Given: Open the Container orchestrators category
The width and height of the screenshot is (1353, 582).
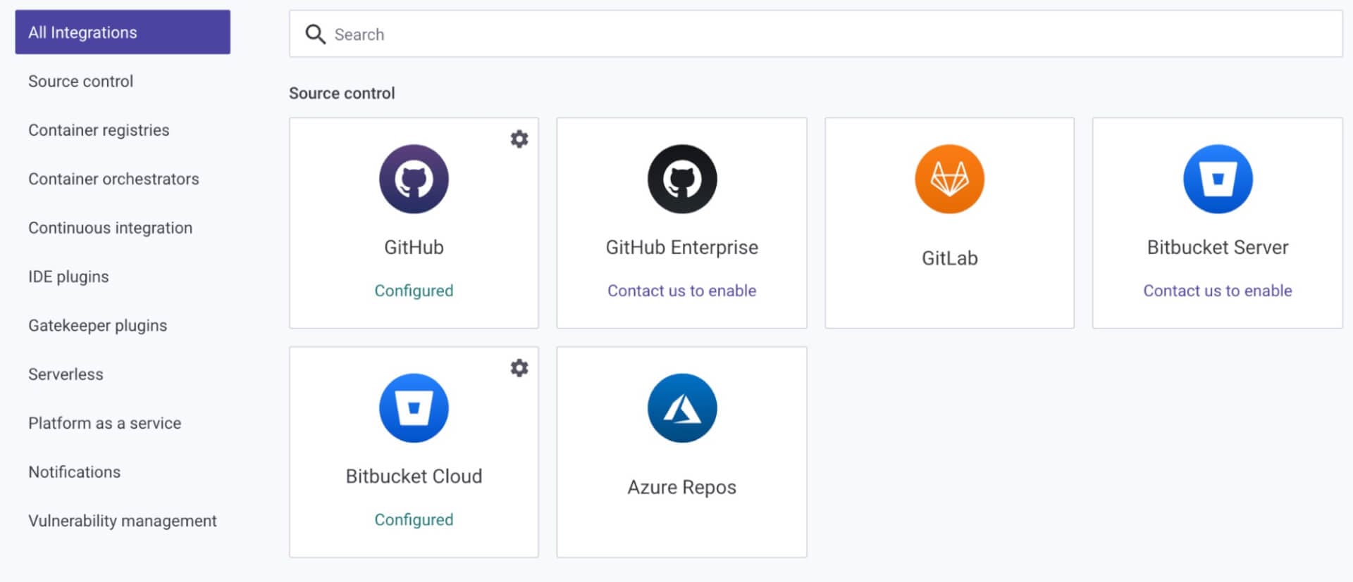Looking at the screenshot, I should pos(113,179).
